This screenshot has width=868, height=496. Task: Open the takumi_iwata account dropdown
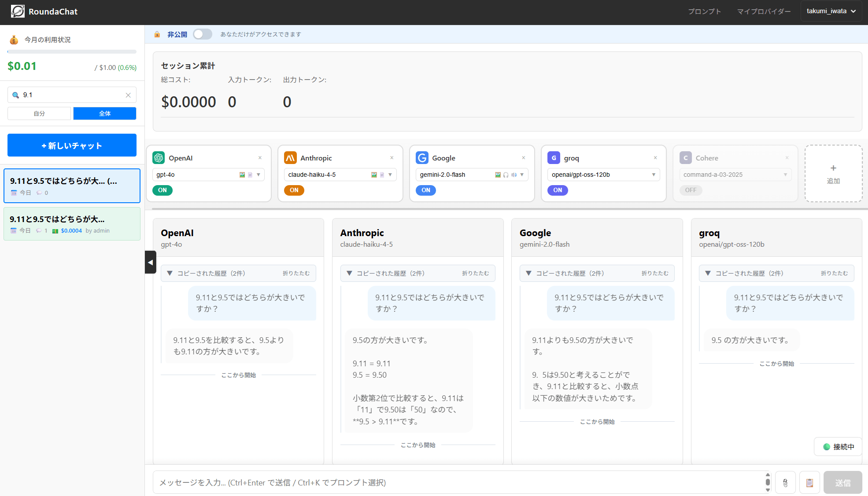coord(831,11)
